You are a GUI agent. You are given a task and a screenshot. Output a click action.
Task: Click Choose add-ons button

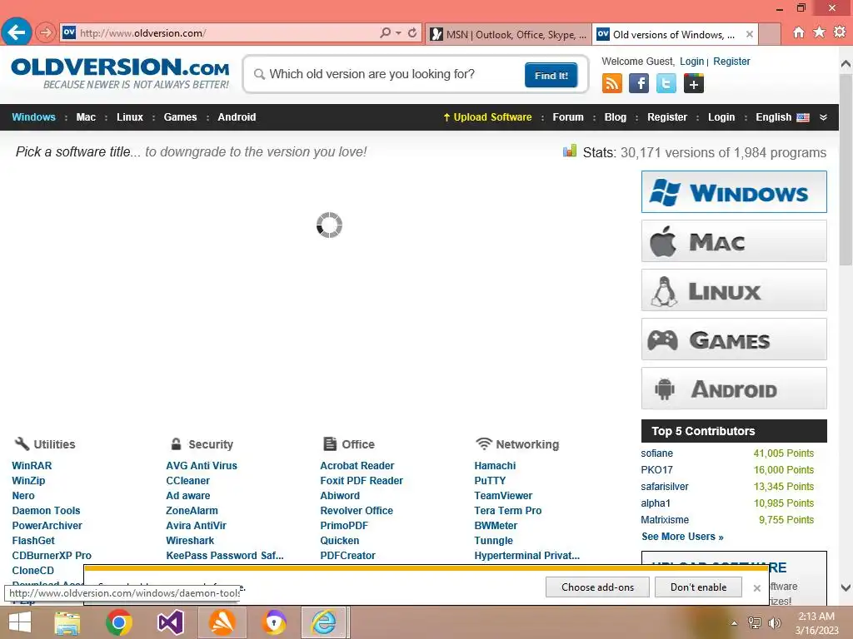(597, 587)
